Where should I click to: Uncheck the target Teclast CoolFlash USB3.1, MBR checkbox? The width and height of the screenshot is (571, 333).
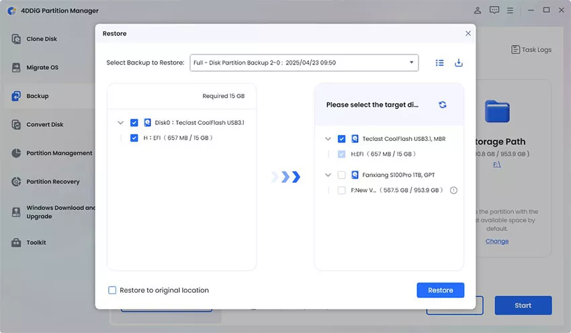[341, 139]
